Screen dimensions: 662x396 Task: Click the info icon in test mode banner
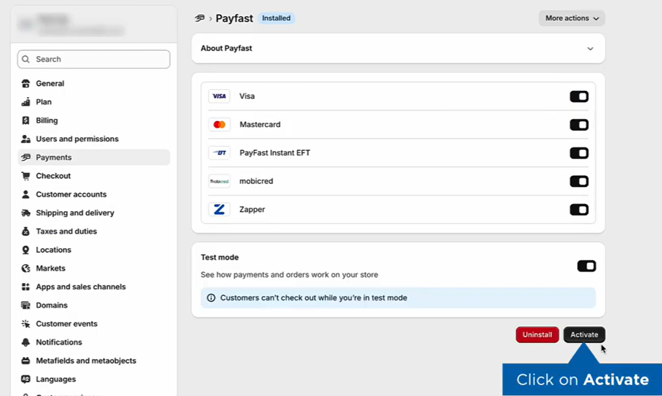pos(211,298)
